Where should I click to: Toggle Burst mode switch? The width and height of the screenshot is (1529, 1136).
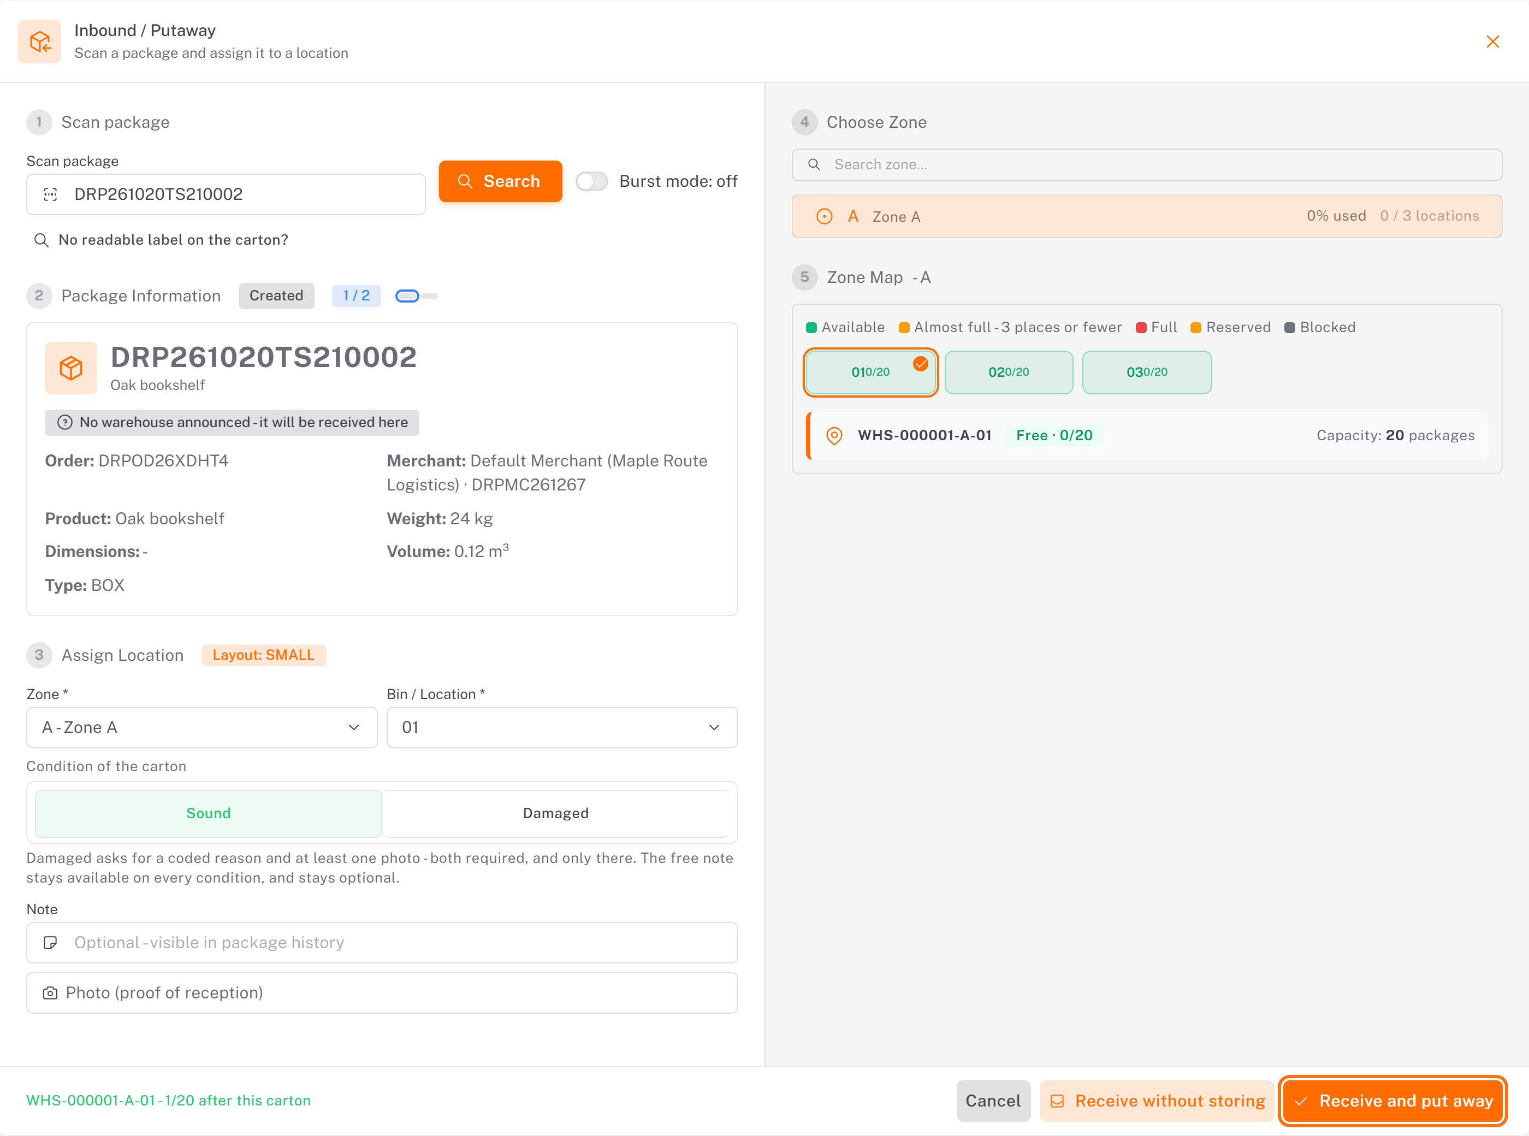[x=591, y=181]
